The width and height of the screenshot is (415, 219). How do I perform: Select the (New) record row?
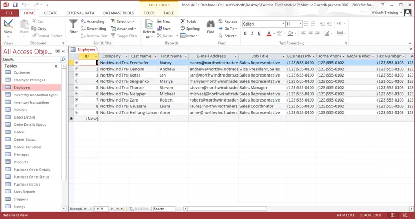point(241,119)
